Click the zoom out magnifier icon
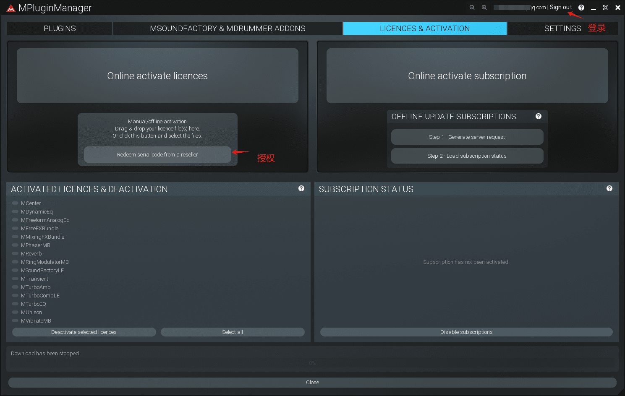 472,8
